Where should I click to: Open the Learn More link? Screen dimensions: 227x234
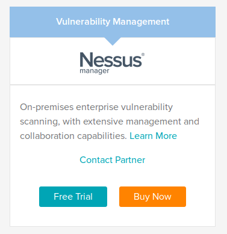153,136
